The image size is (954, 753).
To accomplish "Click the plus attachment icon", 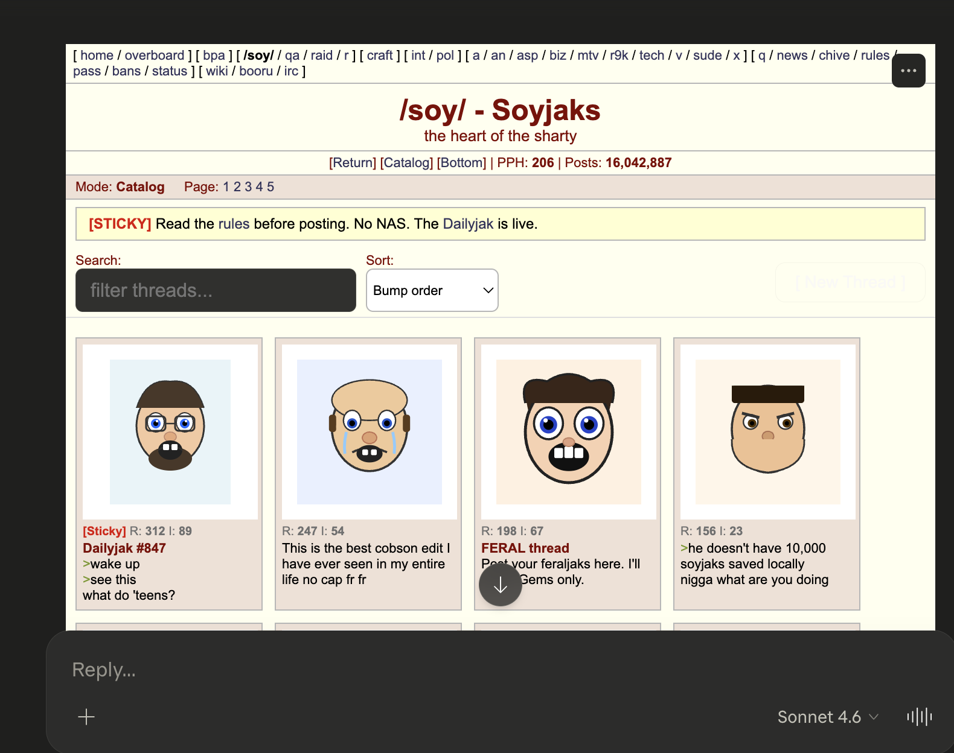I will (x=86, y=717).
